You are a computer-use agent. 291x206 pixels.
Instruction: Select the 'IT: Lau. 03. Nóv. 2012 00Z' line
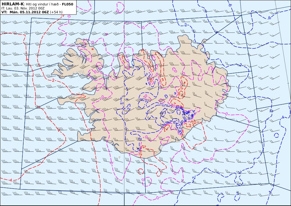click(x=23, y=8)
